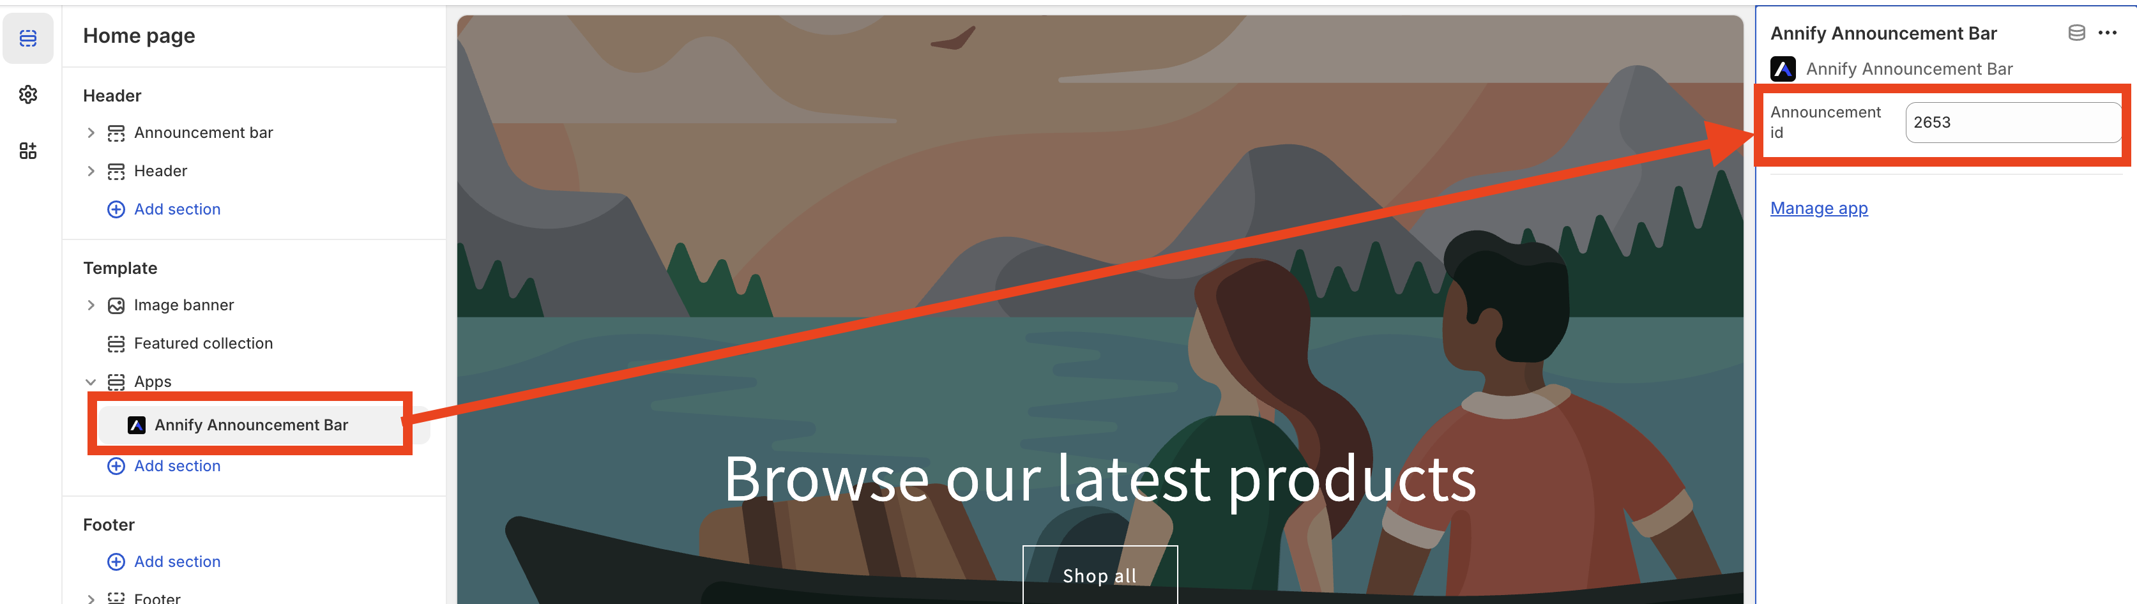The width and height of the screenshot is (2137, 604).
Task: Click the Featured collection section icon
Action: click(116, 344)
